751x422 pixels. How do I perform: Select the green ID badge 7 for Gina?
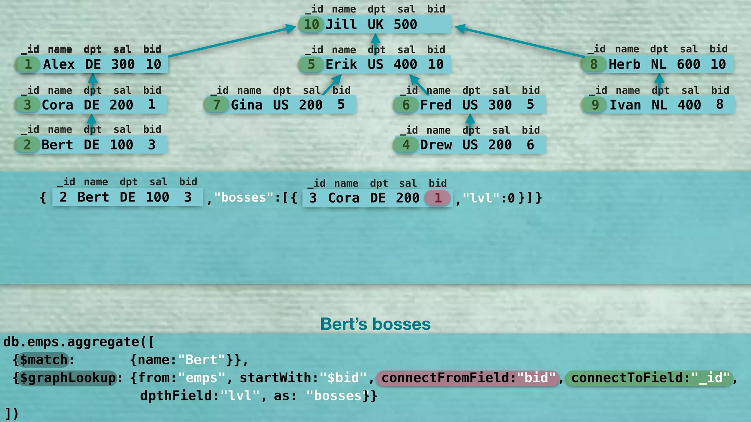point(216,105)
